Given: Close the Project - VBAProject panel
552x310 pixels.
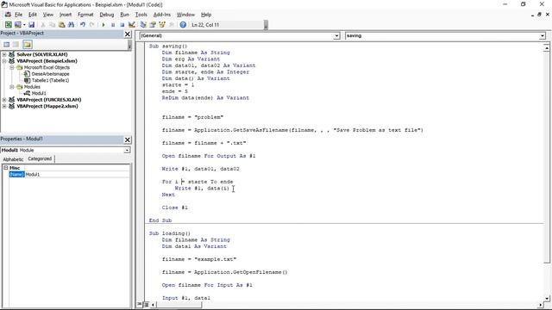Looking at the screenshot, I should pyautogui.click(x=128, y=34).
